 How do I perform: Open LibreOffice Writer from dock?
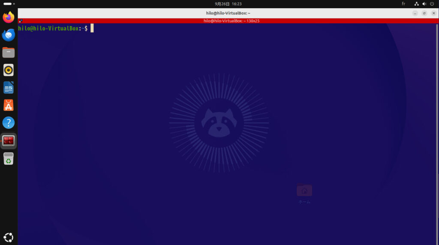click(9, 87)
